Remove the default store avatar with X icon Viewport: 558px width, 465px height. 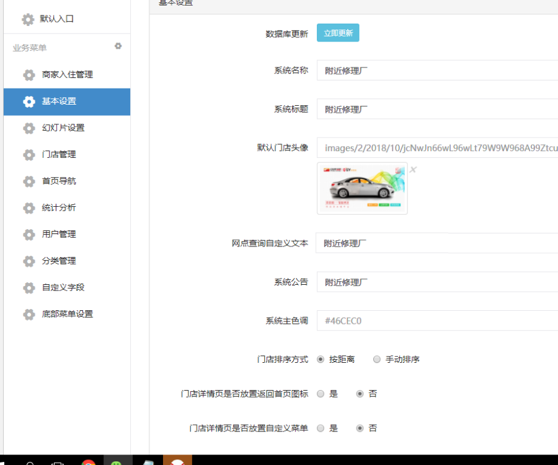[x=413, y=170]
